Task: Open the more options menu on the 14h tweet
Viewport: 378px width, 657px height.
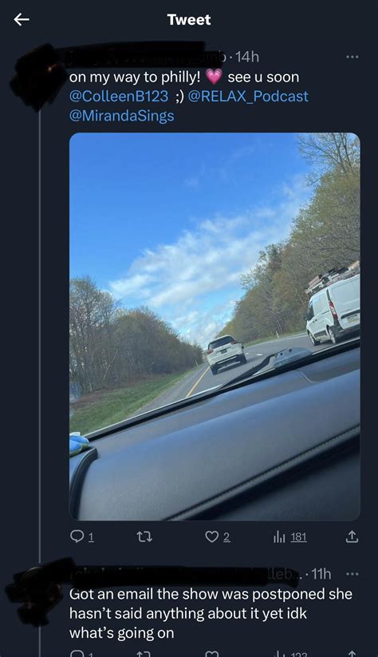Action: [x=352, y=57]
